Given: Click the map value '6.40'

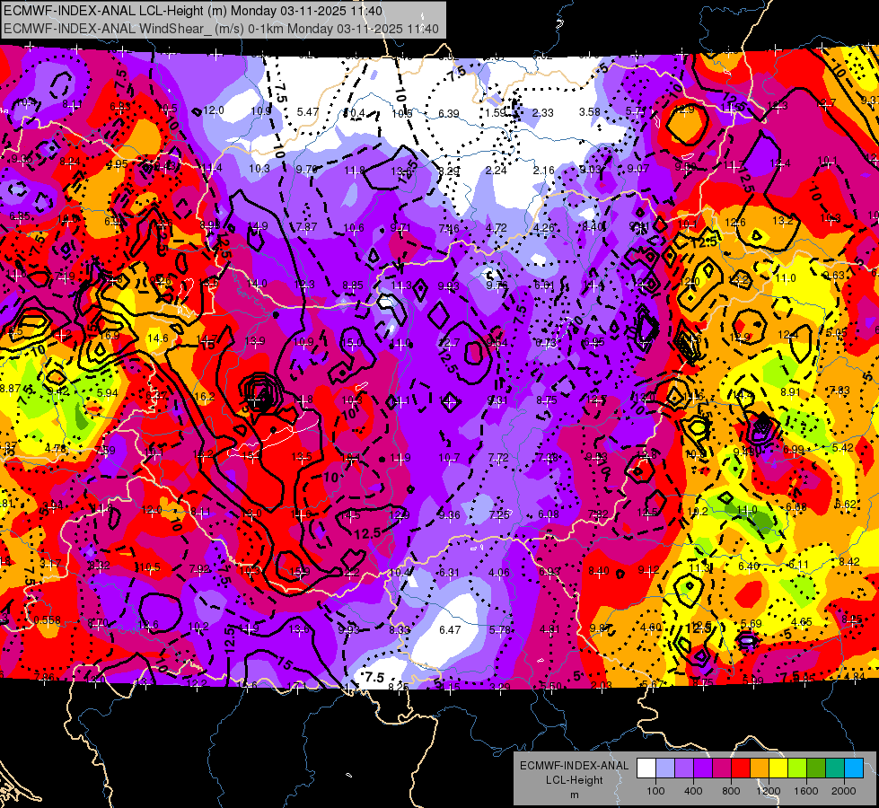Looking at the screenshot, I should (749, 566).
